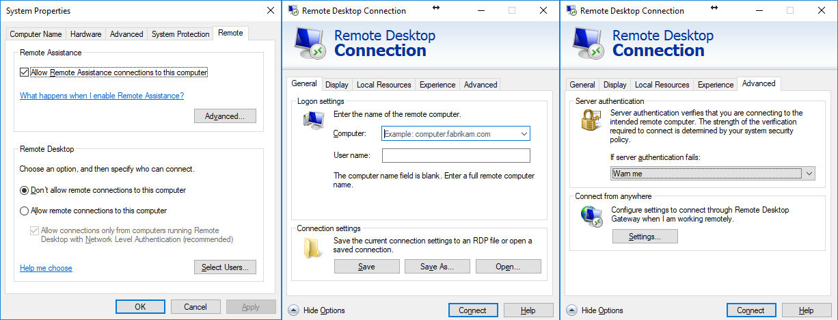Open Advanced tab in middle window
Image resolution: width=838 pixels, height=320 pixels.
(481, 85)
